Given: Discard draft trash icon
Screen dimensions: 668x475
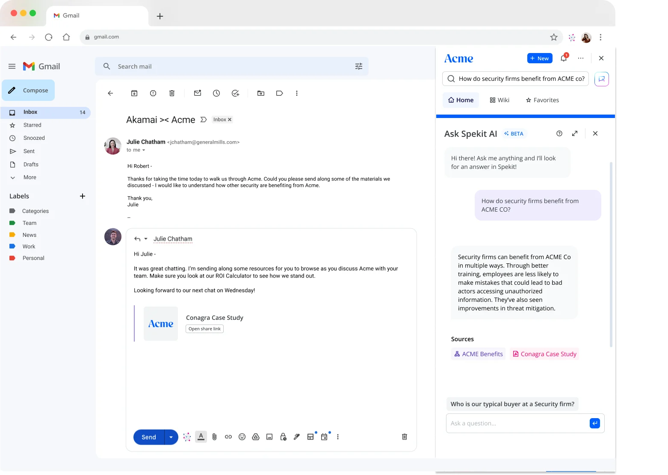Looking at the screenshot, I should (405, 437).
